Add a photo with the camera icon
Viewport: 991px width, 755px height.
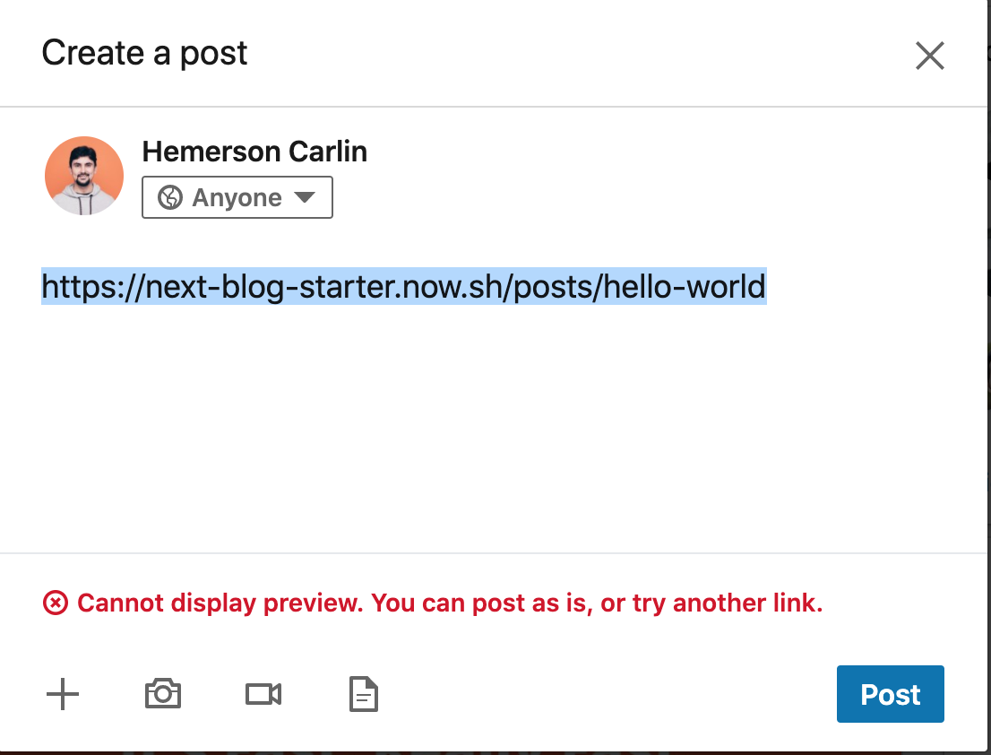pyautogui.click(x=163, y=694)
